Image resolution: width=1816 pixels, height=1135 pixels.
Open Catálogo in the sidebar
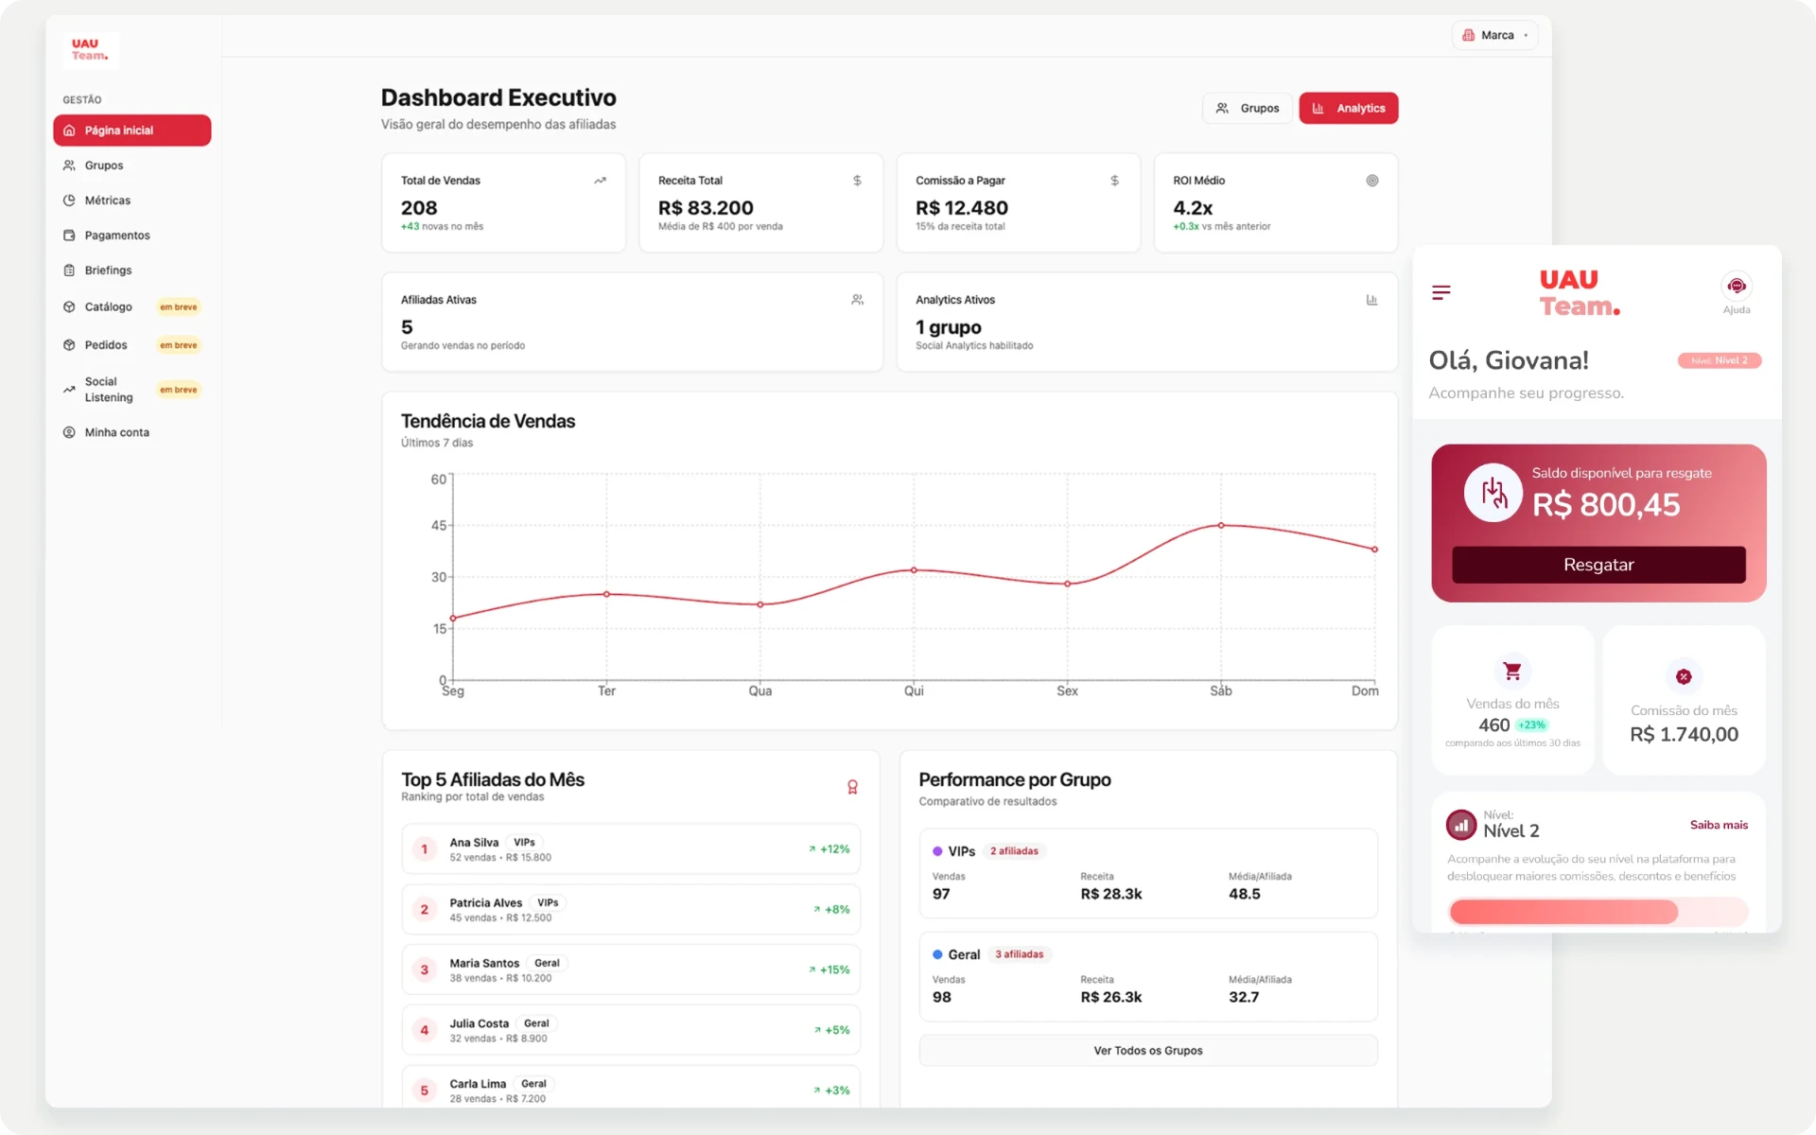(x=132, y=307)
